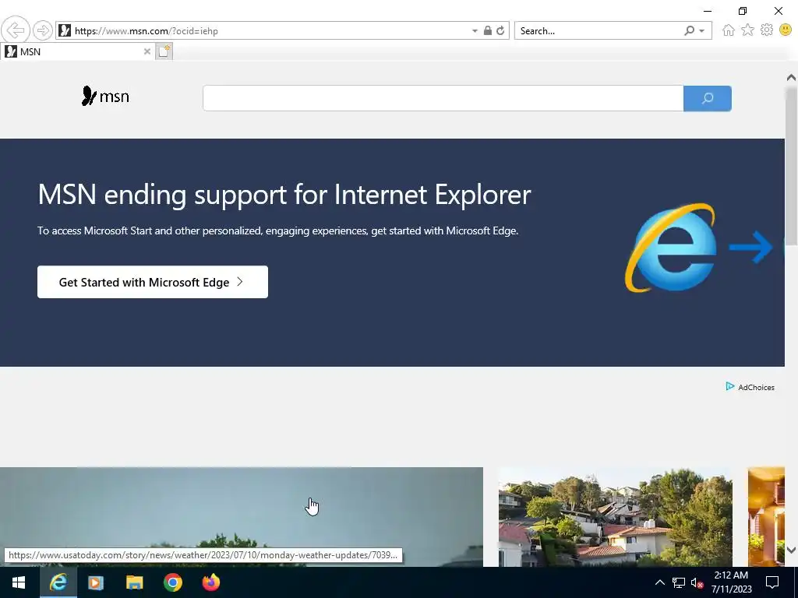798x598 pixels.
Task: Open Favorites with the star icon
Action: tap(747, 30)
